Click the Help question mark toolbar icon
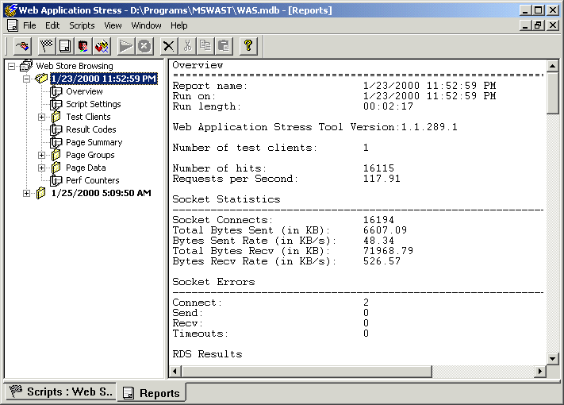The height and width of the screenshot is (405, 564). [x=248, y=46]
